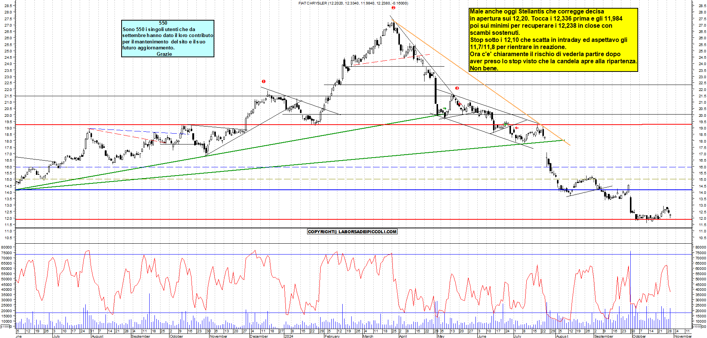Select the right-pointing green arrow on the chart
707x338 pixels.
(x=444, y=109)
